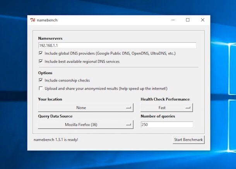Enable Upload and share anonymized results
236x169 pixels.
[41, 88]
